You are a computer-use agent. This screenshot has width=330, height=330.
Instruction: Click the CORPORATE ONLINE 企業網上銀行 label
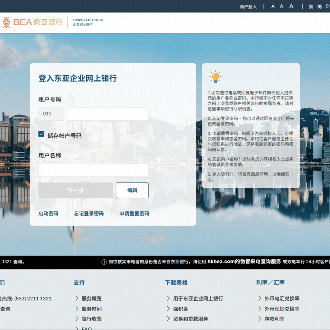pos(88,22)
